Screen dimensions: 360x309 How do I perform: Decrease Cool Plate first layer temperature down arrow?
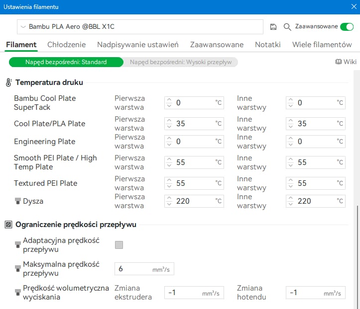169,126
